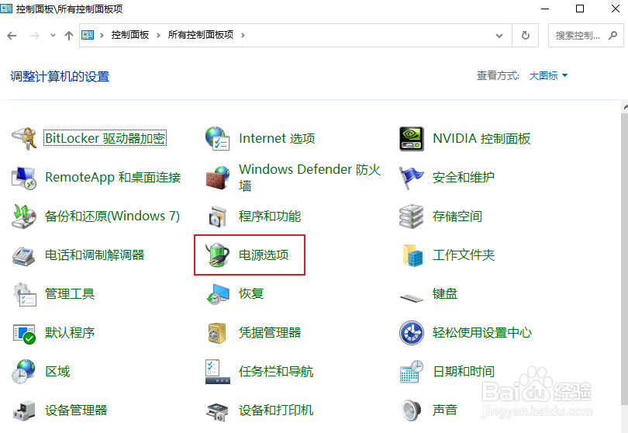Open the NVIDIA 控制面板 icon

412,139
